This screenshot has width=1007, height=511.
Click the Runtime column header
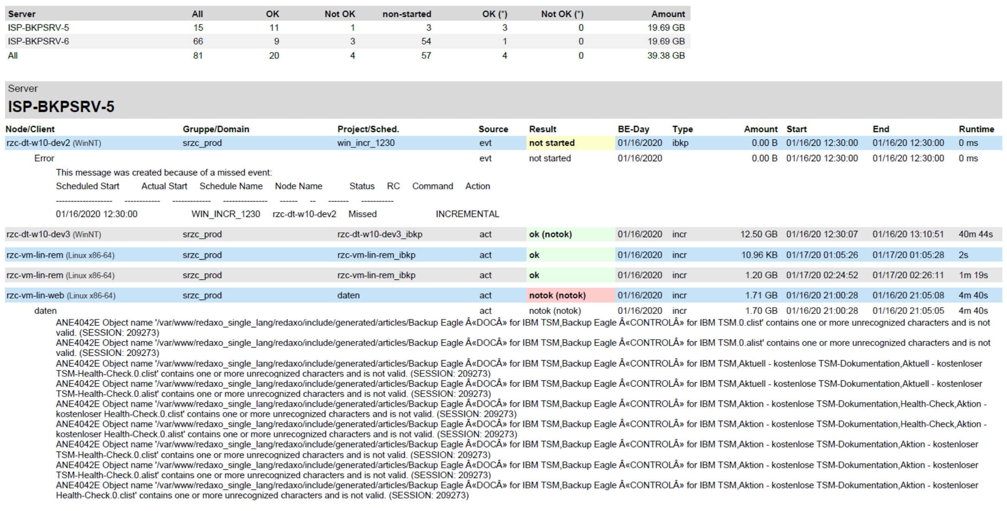click(976, 129)
